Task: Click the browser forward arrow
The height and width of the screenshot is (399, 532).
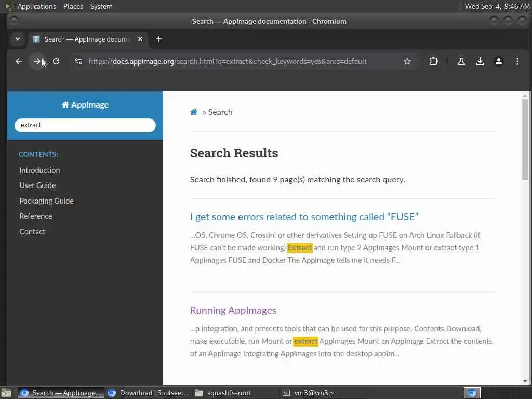Action: pos(37,61)
